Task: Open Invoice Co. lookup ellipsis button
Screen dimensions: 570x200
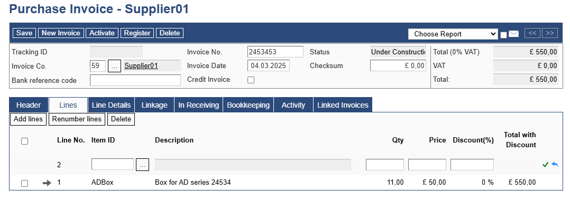Action: pyautogui.click(x=115, y=66)
